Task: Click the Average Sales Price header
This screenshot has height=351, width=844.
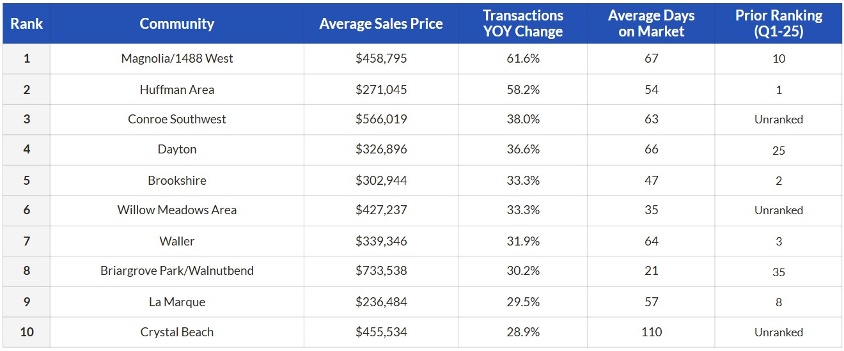Action: coord(381,24)
